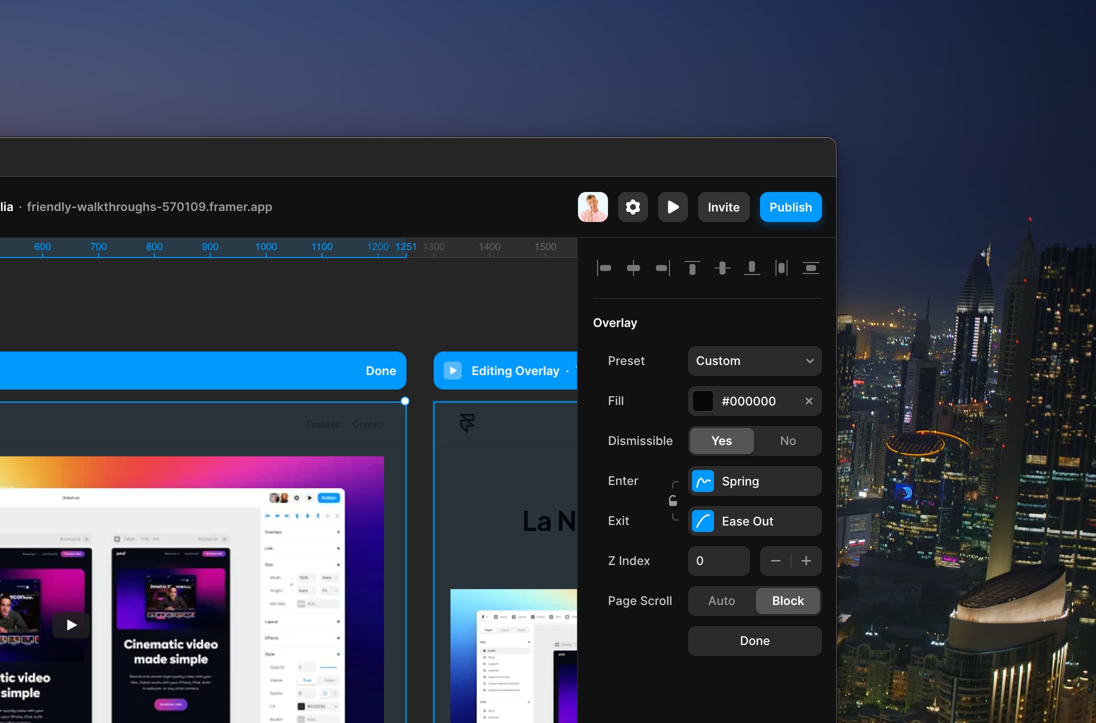
Task: Click the distribute vertically icon
Action: [x=810, y=268]
